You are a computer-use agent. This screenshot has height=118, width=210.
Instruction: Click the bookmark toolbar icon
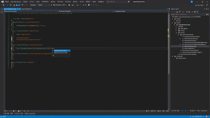(89, 5)
